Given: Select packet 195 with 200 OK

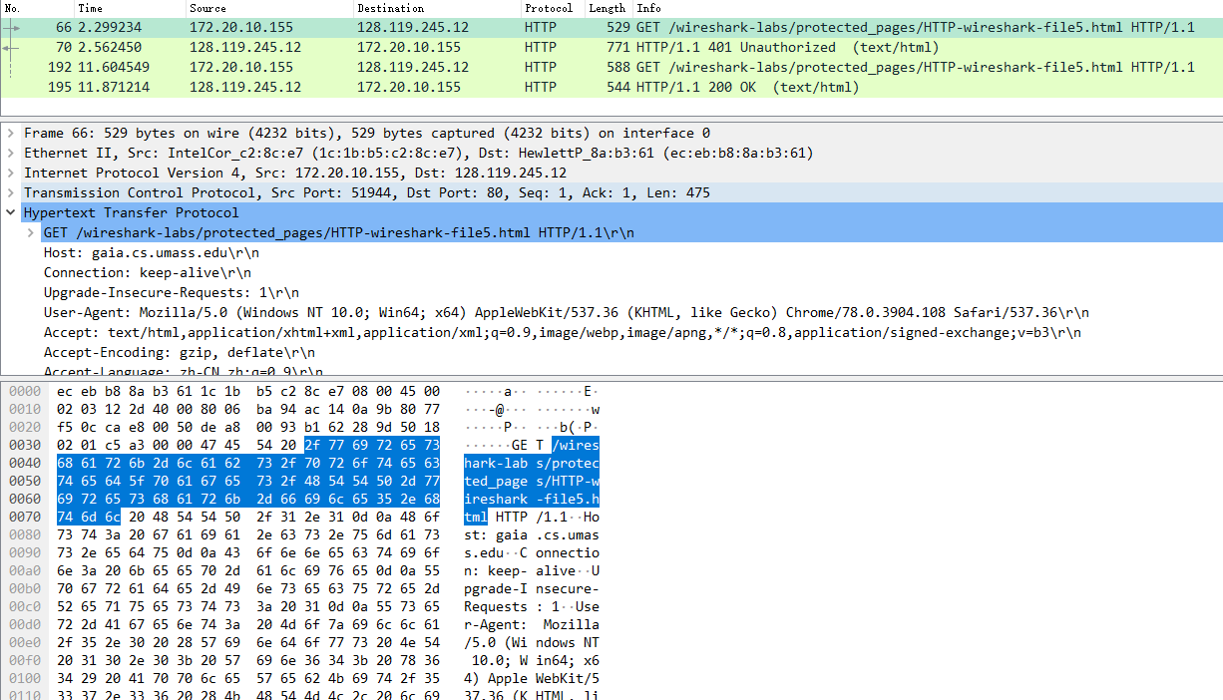Looking at the screenshot, I should tap(611, 87).
